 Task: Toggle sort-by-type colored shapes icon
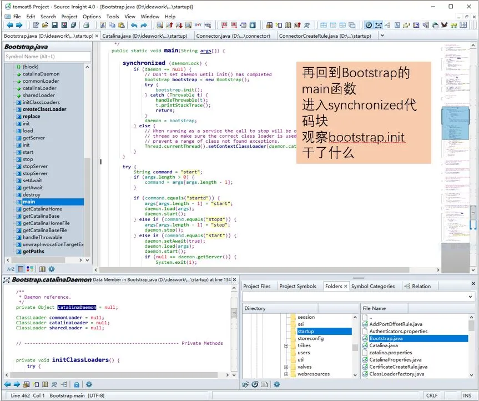point(30,269)
